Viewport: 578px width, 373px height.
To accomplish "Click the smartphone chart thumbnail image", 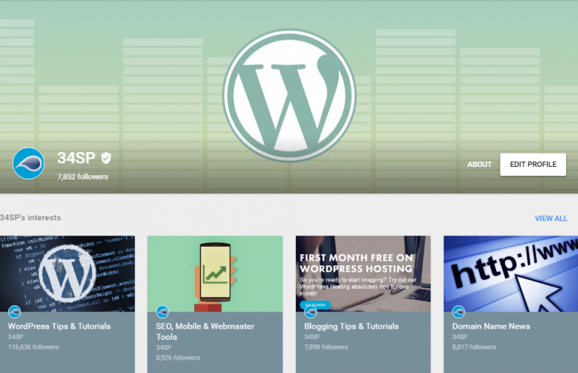I will coord(214,271).
